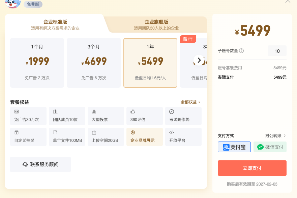Expand 全部权益 to view all benefits
The image size is (297, 198).
(x=190, y=102)
